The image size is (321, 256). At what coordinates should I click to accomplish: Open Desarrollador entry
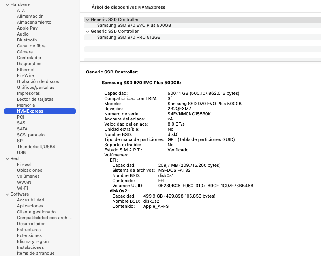coord(31,224)
